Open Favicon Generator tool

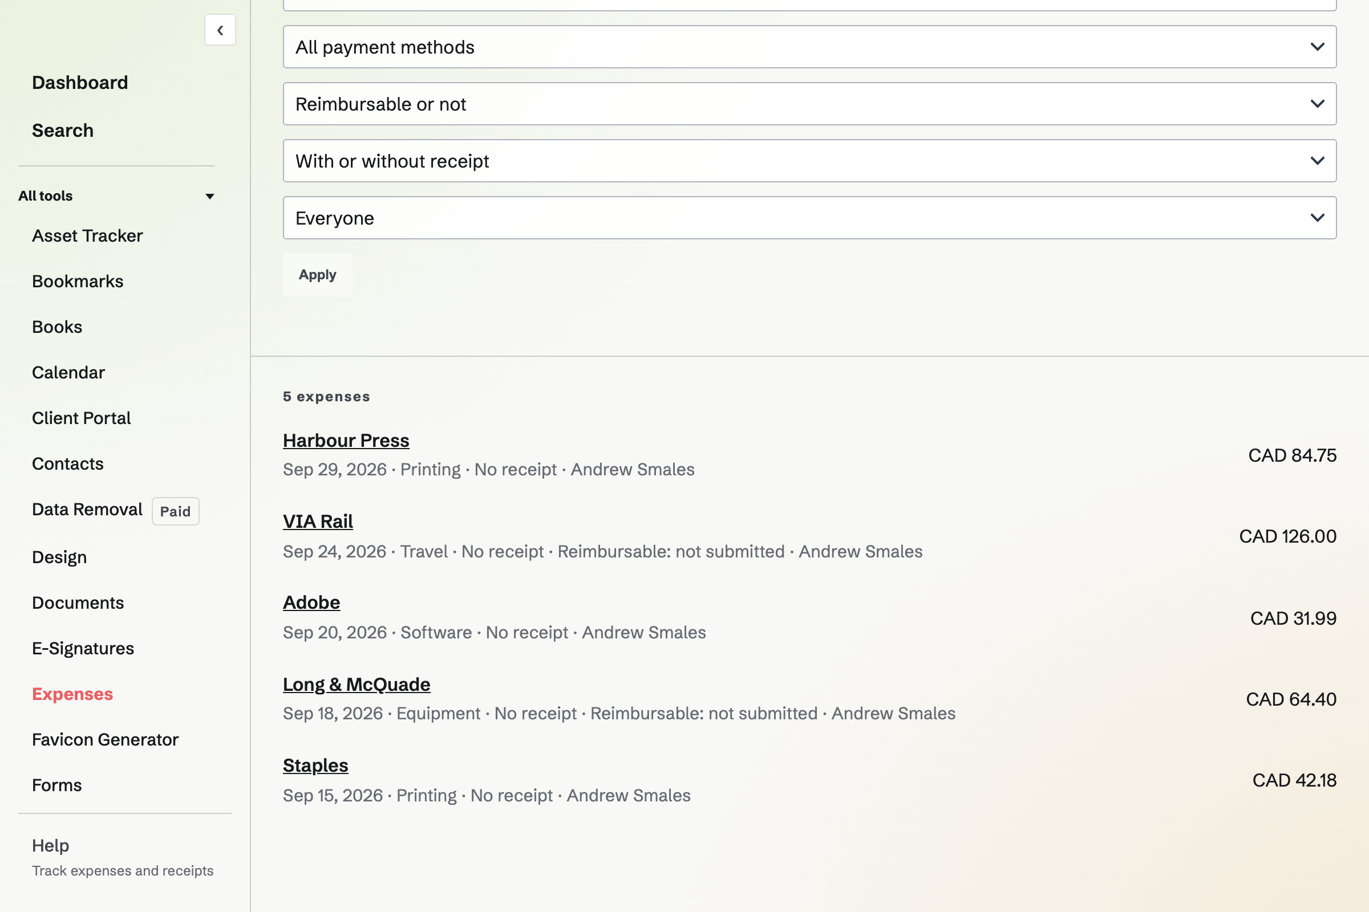click(x=105, y=739)
